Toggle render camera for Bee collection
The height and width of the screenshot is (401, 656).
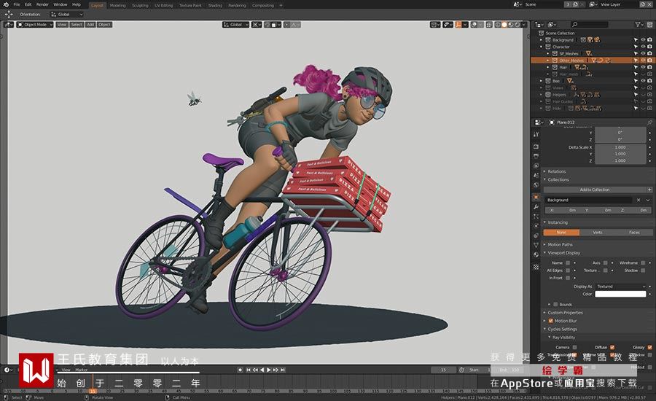pyautogui.click(x=649, y=81)
